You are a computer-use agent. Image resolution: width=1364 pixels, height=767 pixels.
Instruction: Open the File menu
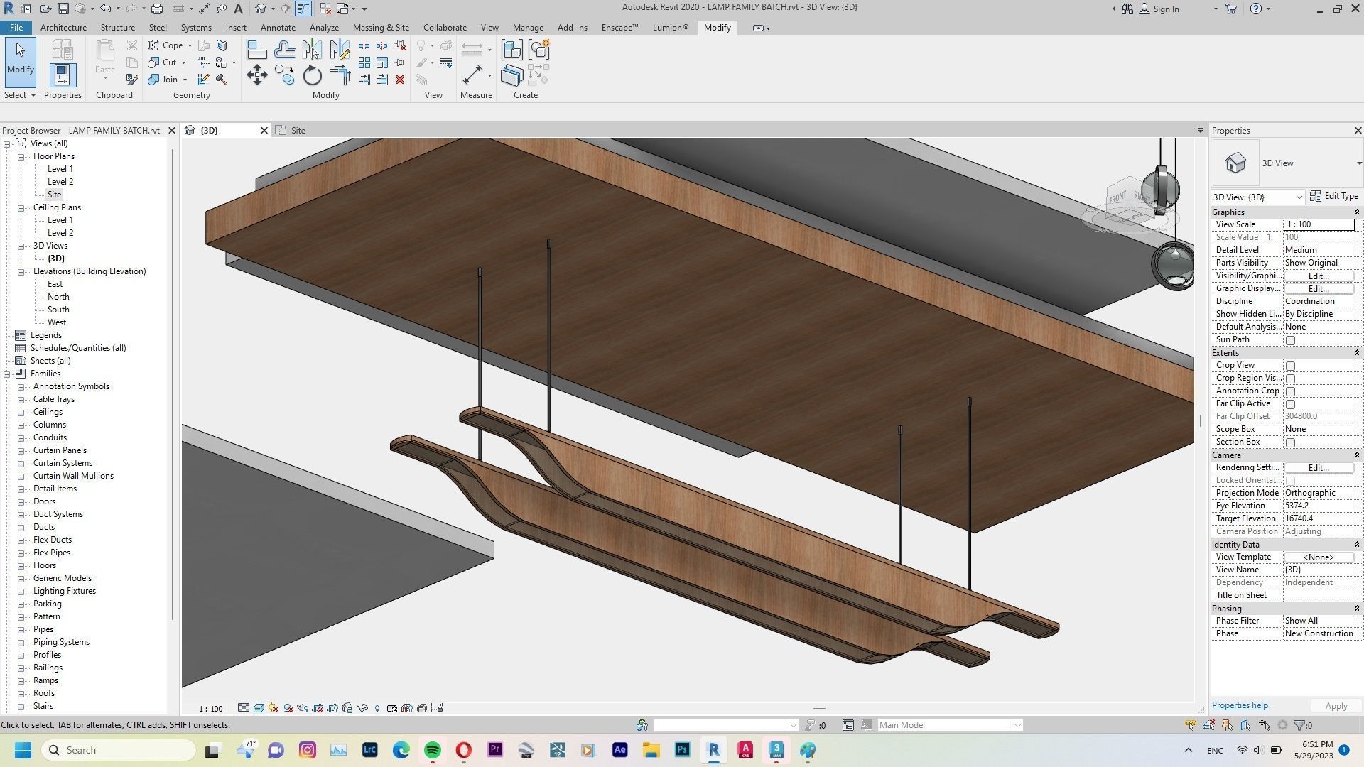point(16,28)
